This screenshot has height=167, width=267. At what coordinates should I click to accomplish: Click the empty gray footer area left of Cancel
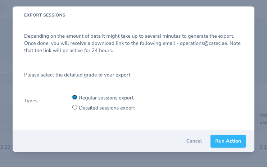pos(99,141)
